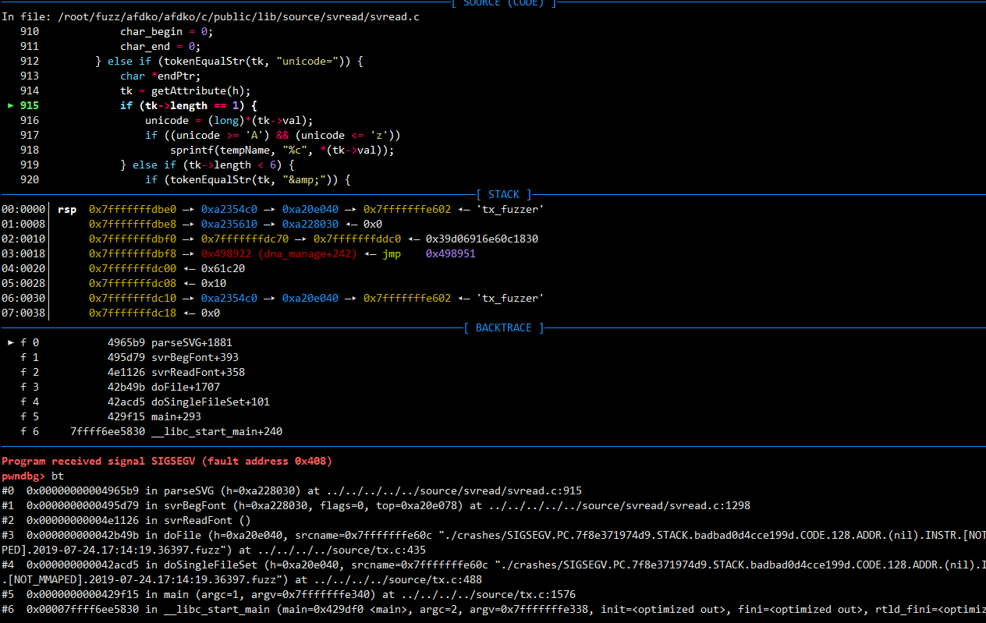
Task: Click the sprintf(tempName) call on line 918
Action: (x=282, y=150)
